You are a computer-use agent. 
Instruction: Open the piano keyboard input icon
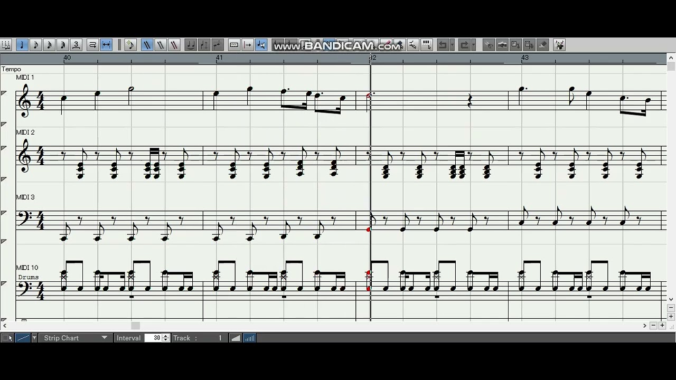pos(427,45)
